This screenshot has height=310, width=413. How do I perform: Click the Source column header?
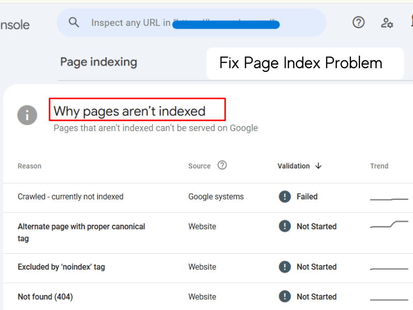pyautogui.click(x=199, y=166)
